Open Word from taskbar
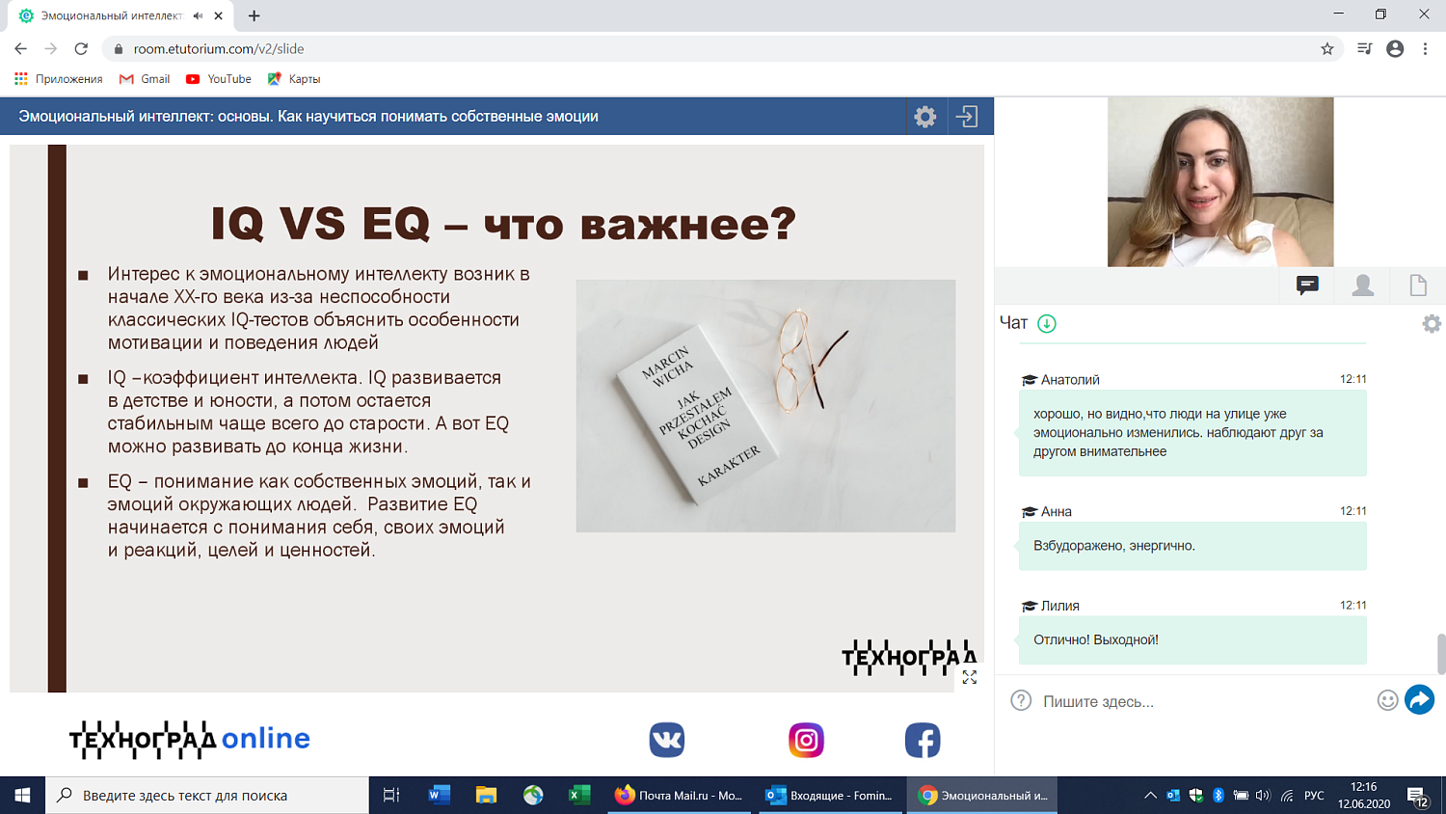Viewport: 1446px width, 814px height. [439, 796]
